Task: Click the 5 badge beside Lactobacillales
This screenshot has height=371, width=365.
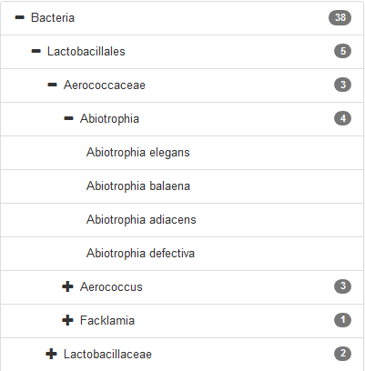Action: (343, 51)
